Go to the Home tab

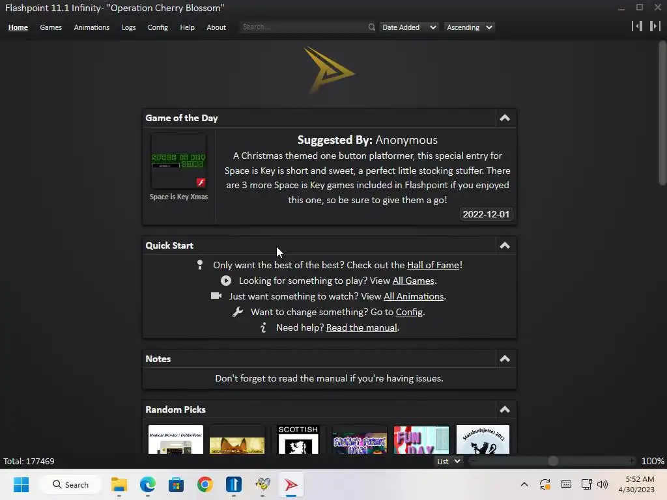[18, 27]
